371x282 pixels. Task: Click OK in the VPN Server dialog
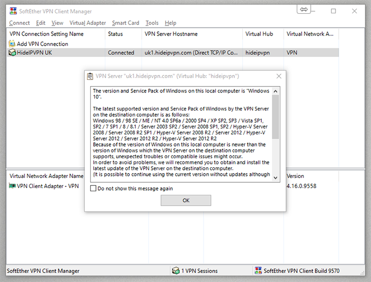(x=185, y=200)
